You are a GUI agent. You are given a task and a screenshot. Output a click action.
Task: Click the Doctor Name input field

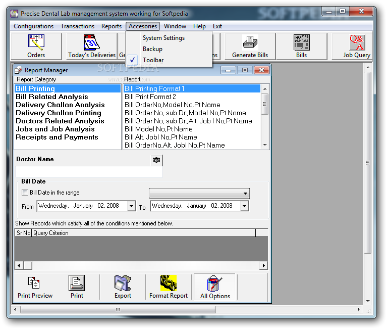pos(89,171)
